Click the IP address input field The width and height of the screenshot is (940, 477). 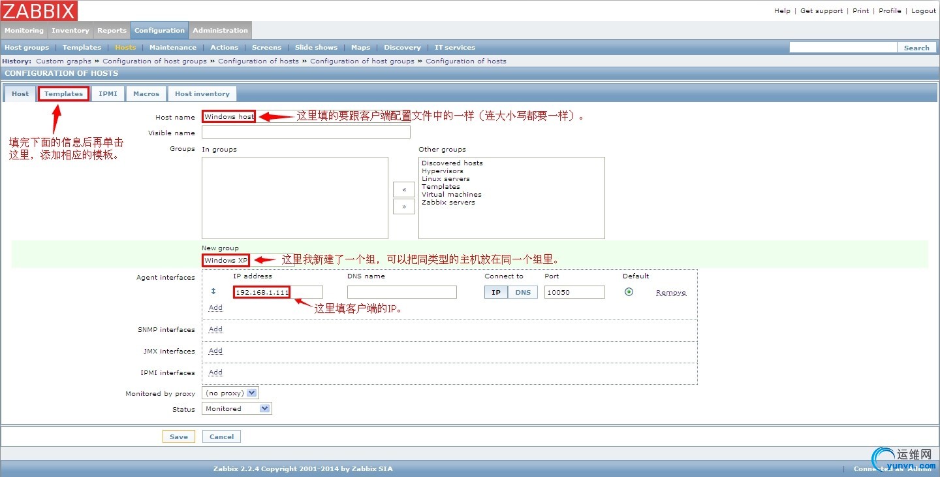[x=278, y=292]
